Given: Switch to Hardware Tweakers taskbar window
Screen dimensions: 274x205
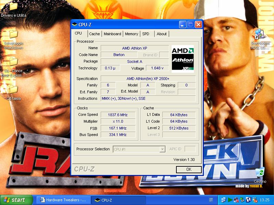Looking at the screenshot, I should [63, 200].
